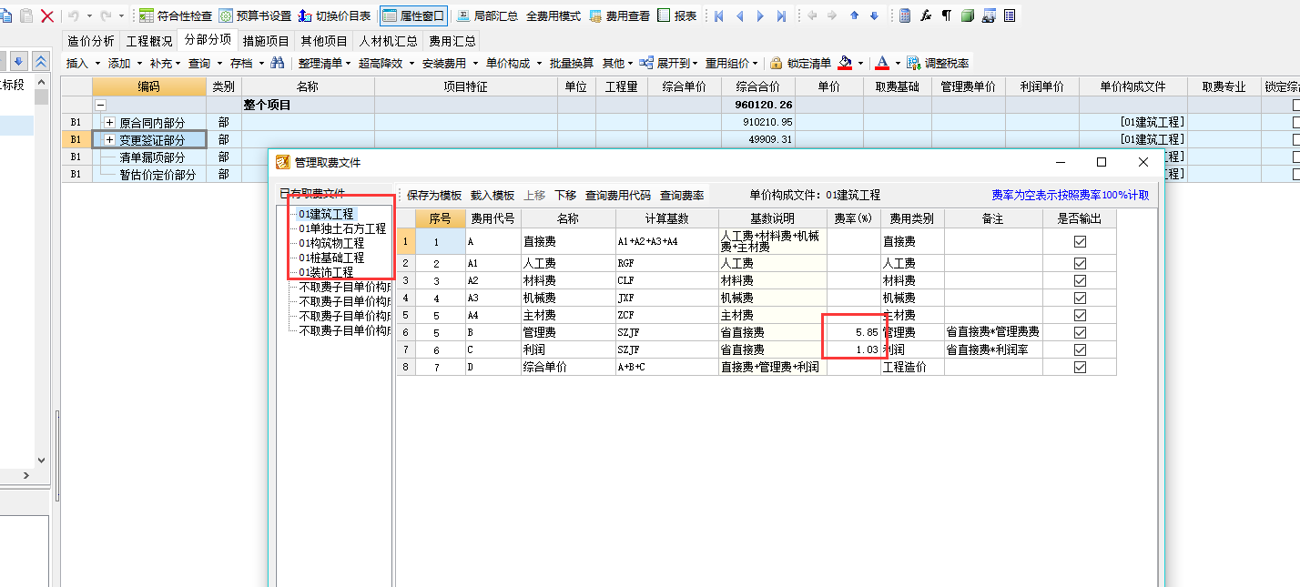Click 调整税率 adjust tax rate
This screenshot has height=587, width=1300.
[x=938, y=63]
